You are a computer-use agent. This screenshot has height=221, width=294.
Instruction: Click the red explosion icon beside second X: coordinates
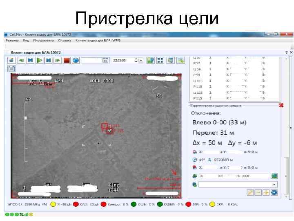pos(195,167)
